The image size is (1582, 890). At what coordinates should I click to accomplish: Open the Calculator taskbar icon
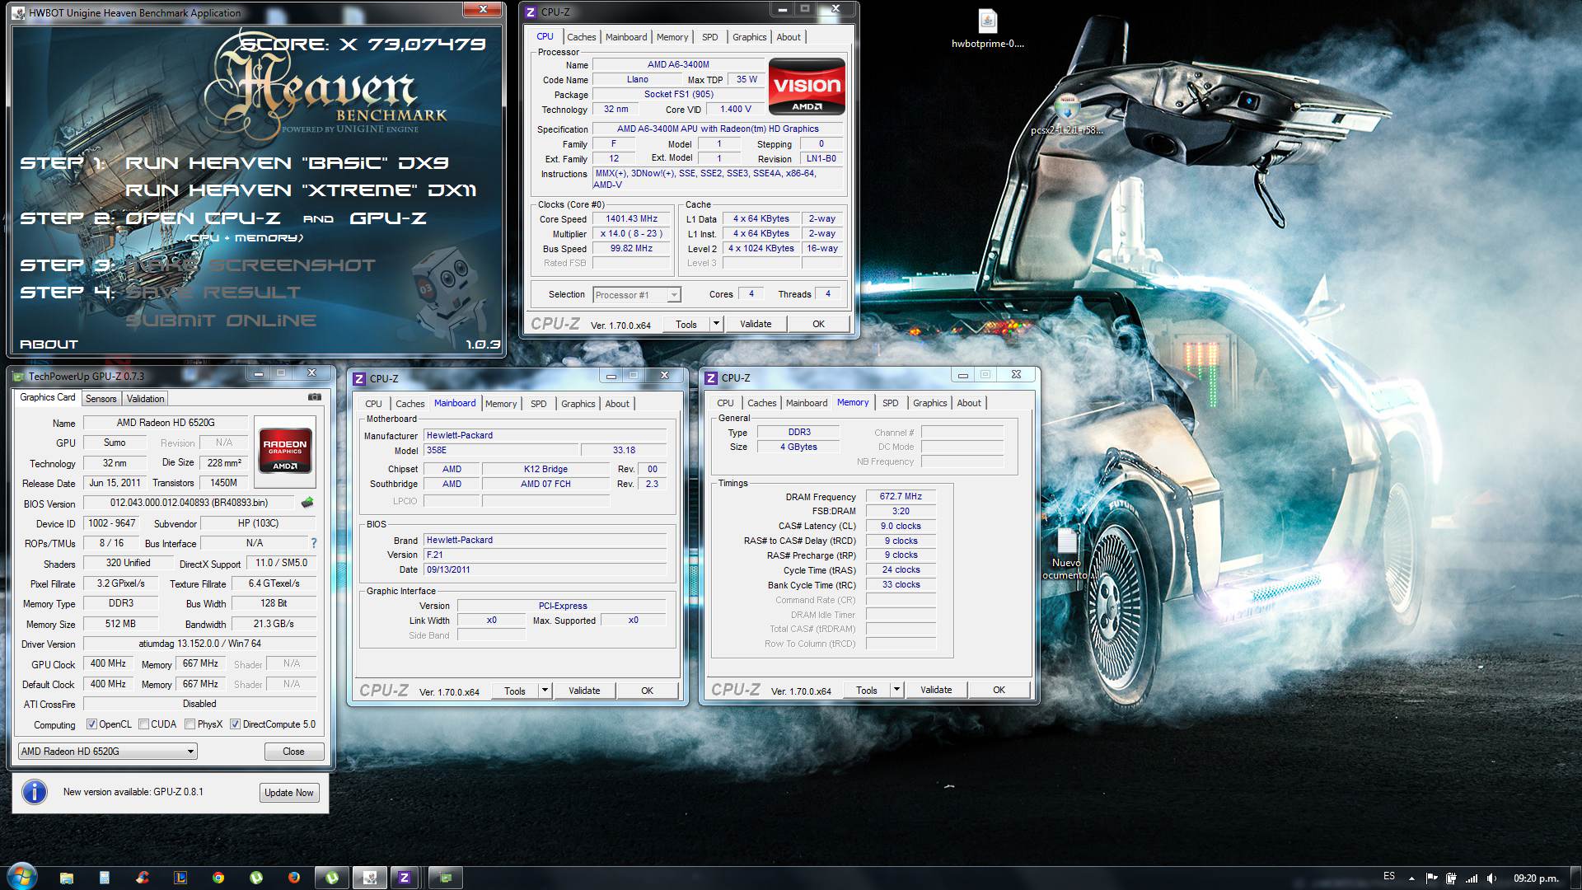point(105,878)
